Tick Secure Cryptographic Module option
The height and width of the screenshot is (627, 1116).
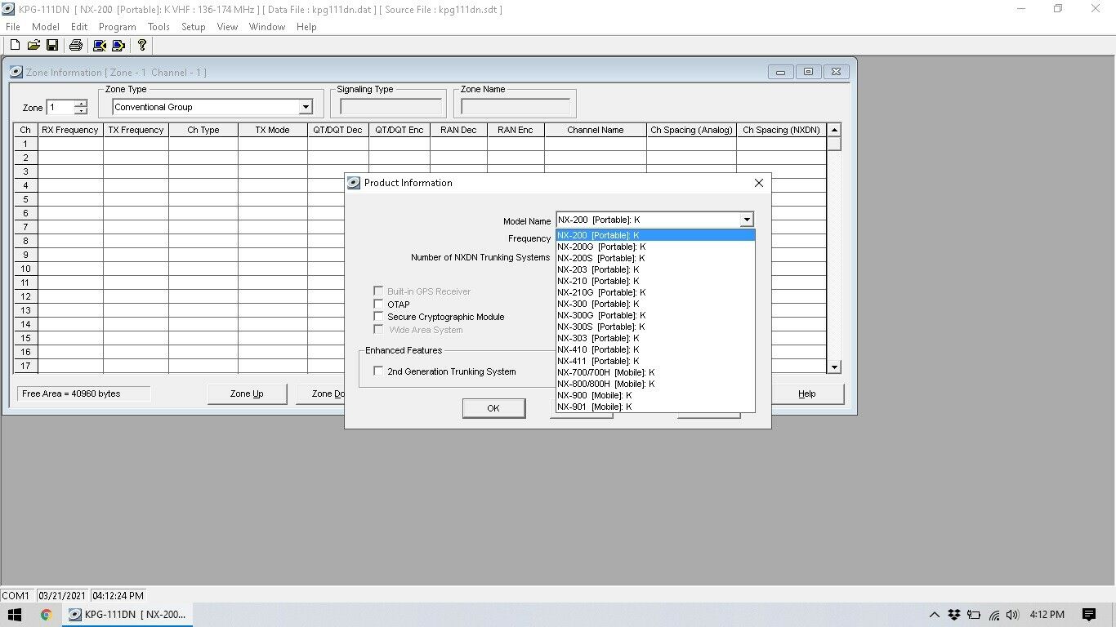(378, 317)
